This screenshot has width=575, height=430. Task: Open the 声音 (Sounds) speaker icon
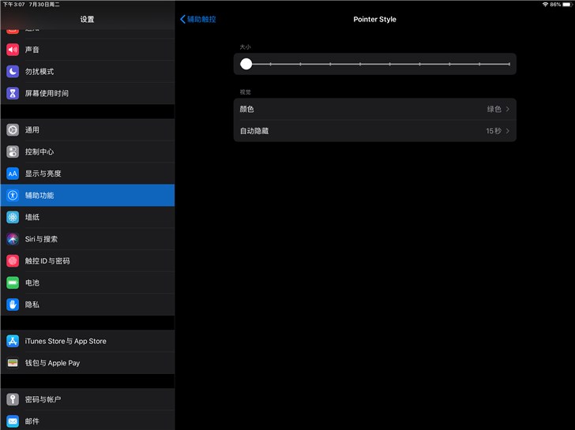point(13,50)
